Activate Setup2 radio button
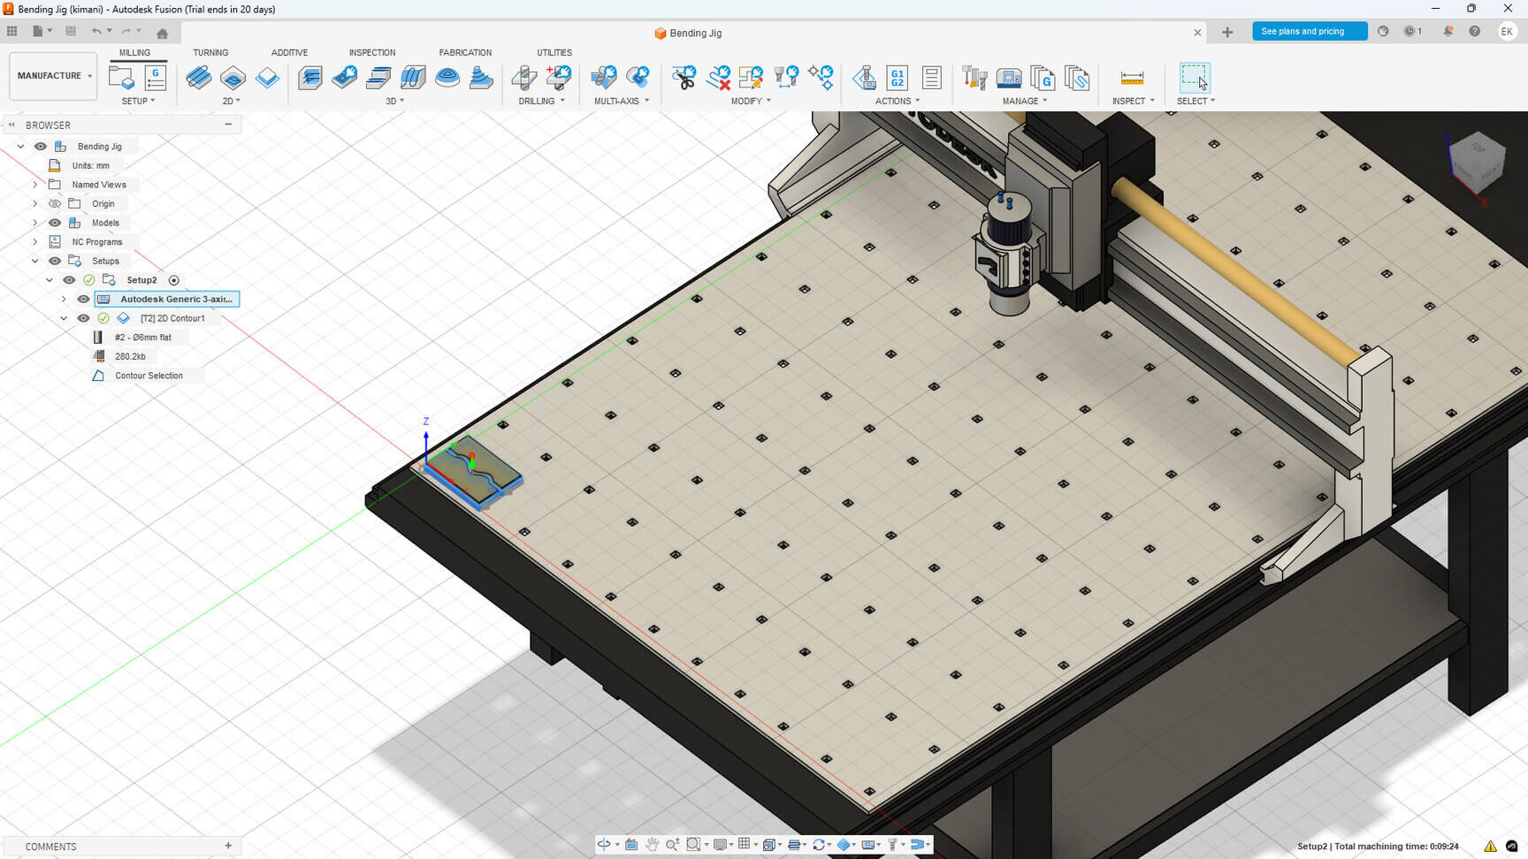This screenshot has height=859, width=1528. click(174, 280)
